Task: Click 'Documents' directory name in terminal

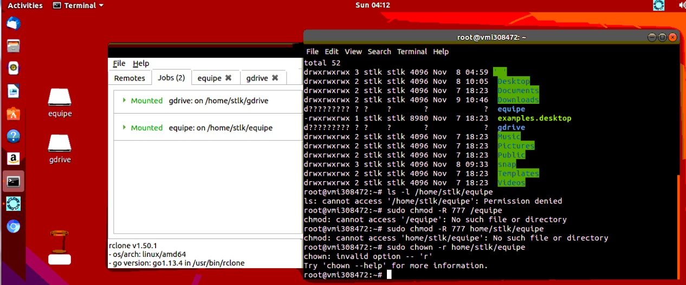Action: (518, 90)
